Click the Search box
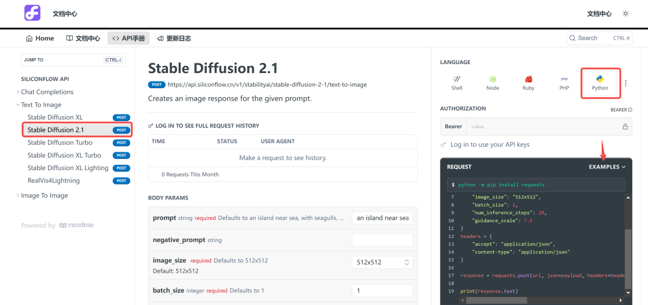648x305 pixels. [x=599, y=38]
